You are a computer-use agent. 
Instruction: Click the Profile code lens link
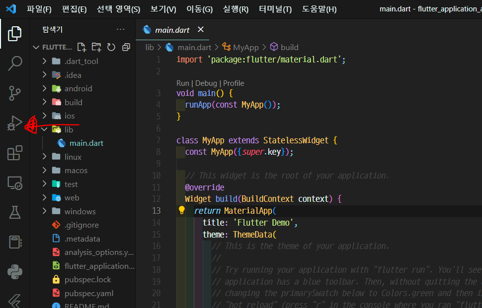(234, 83)
